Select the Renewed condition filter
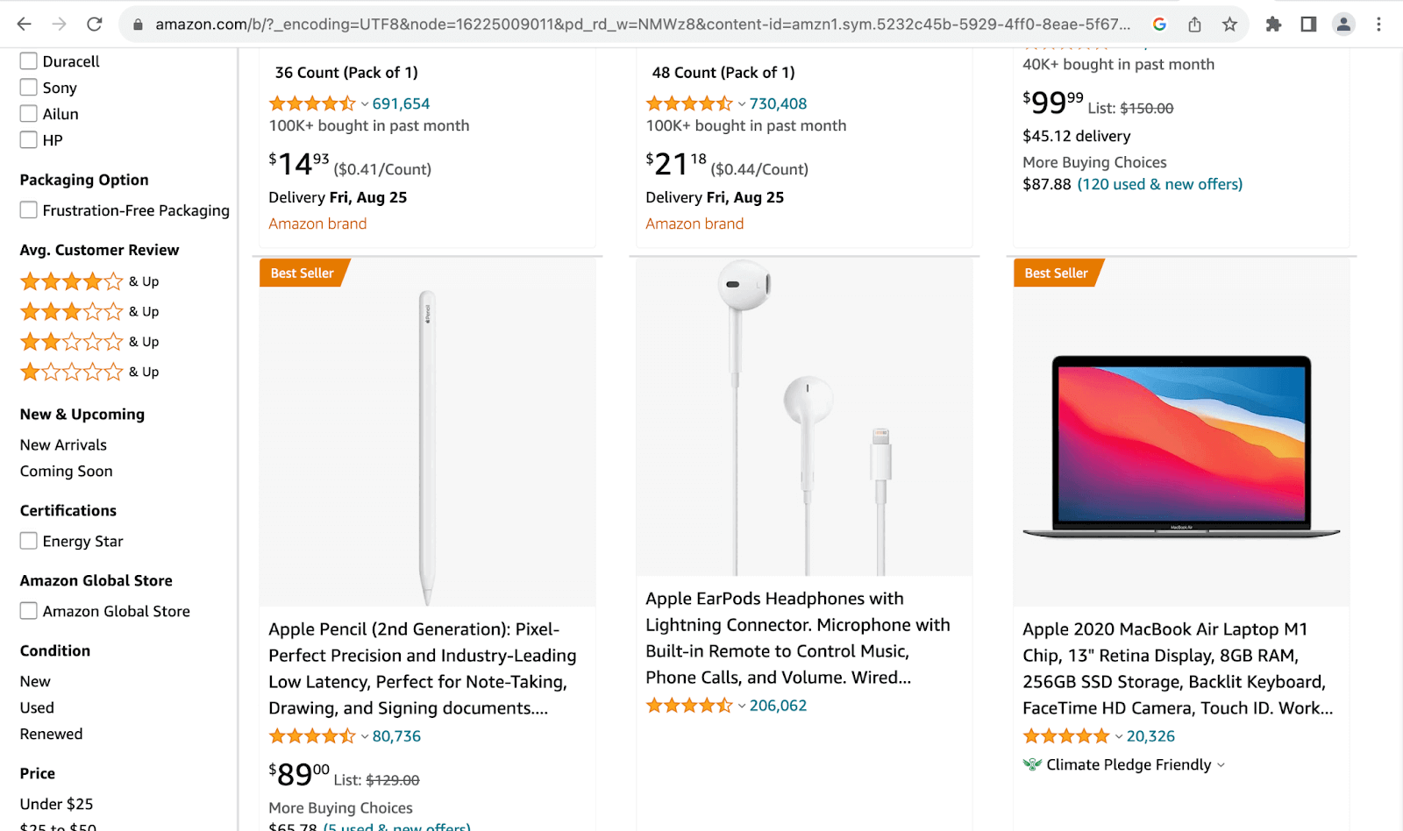1403x831 pixels. tap(51, 735)
